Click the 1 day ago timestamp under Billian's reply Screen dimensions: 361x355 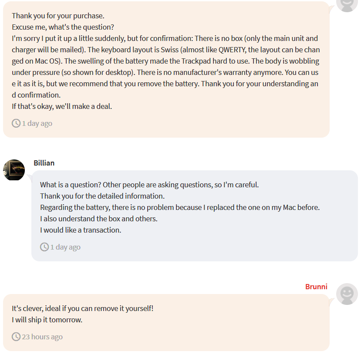(65, 247)
